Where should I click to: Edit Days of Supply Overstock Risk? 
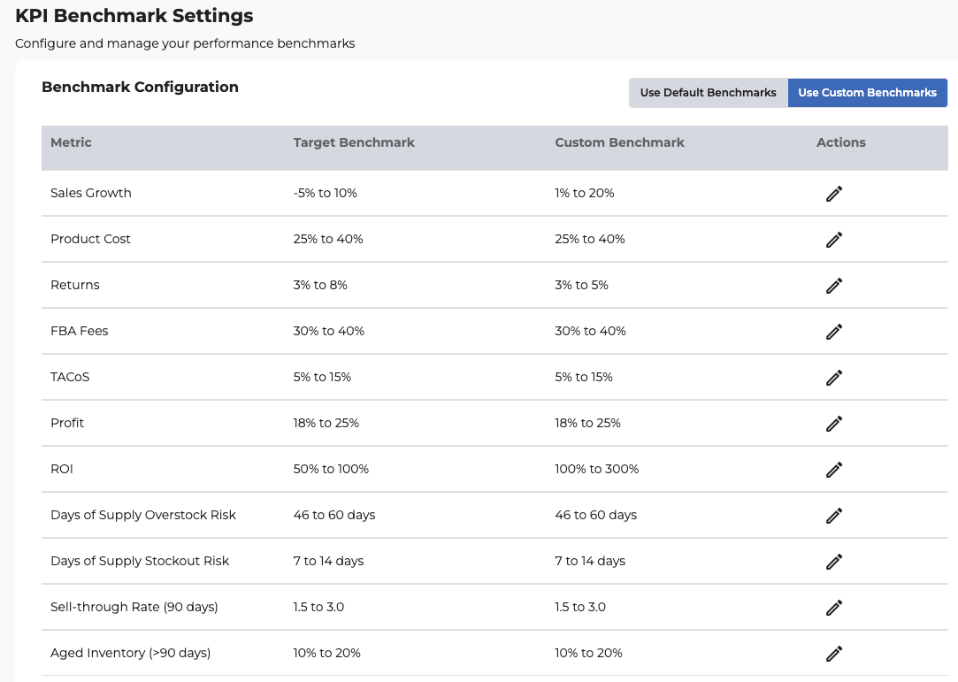(x=833, y=516)
